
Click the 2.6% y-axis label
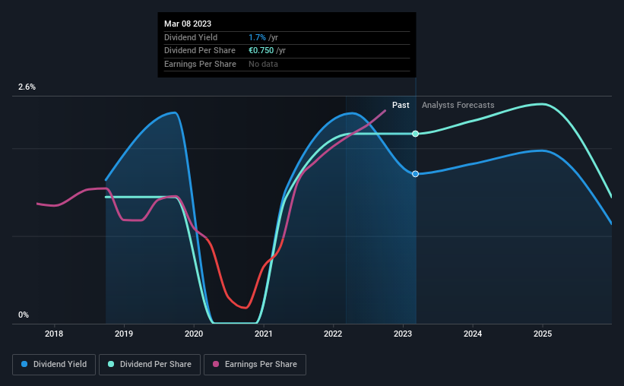(27, 87)
